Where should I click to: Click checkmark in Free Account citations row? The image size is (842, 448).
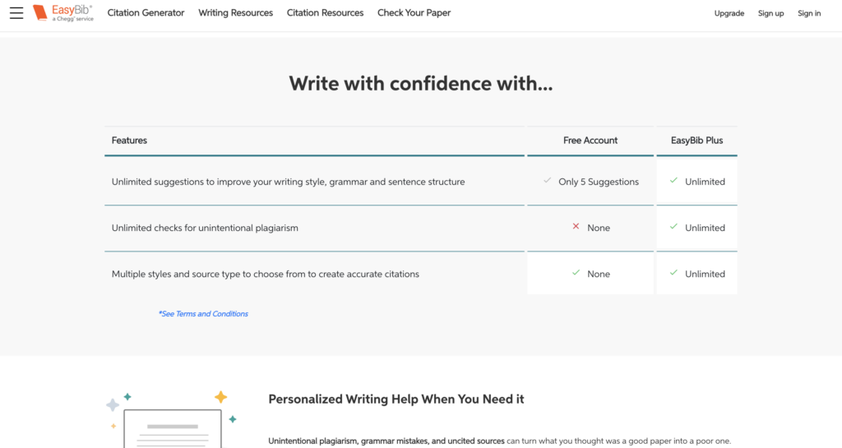576,273
